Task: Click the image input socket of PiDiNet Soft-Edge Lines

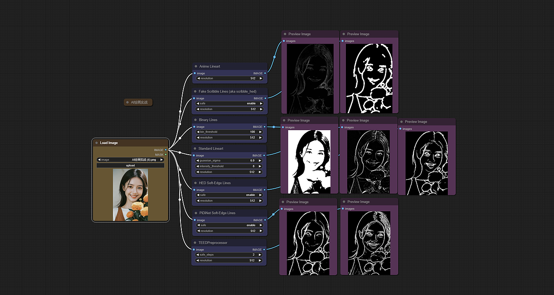Action: point(194,220)
